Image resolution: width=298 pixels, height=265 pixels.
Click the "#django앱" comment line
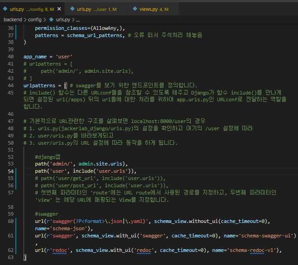coord(48,157)
